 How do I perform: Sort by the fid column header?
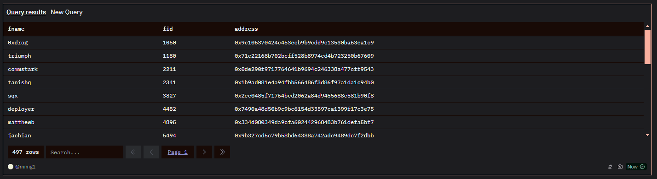point(168,29)
